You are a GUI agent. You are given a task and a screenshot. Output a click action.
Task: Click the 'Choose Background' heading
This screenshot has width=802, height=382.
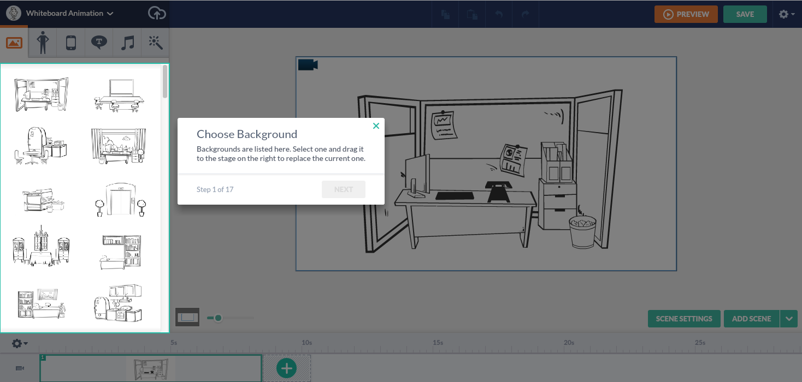pyautogui.click(x=247, y=134)
